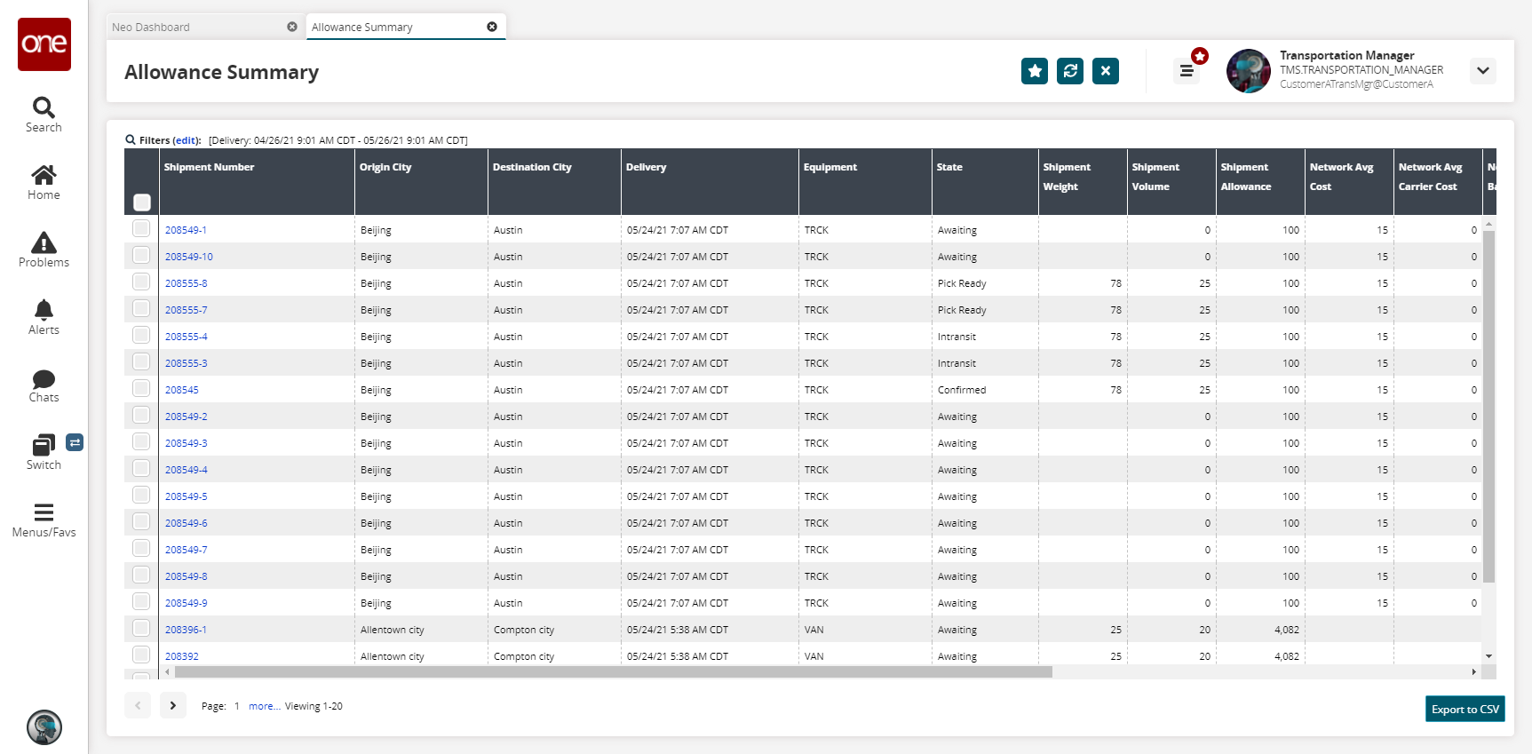Add page to favorites with star icon
This screenshot has height=754, width=1532.
(1035, 71)
